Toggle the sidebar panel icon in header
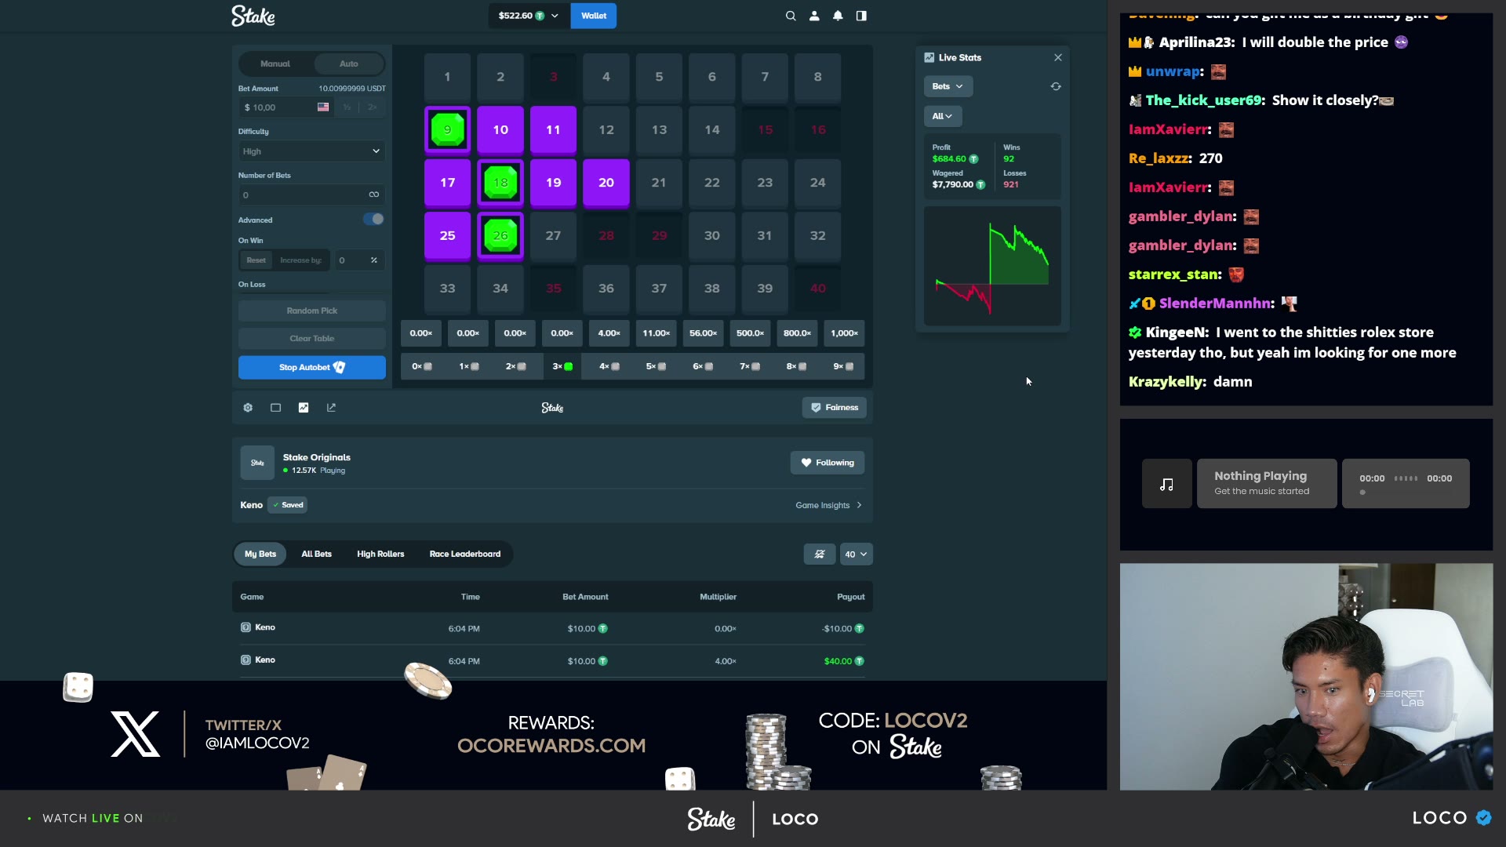1506x847 pixels. (861, 16)
